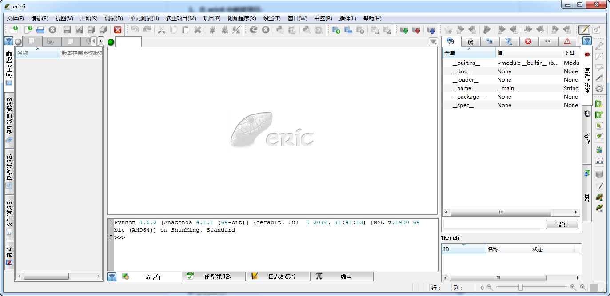Screen dimensions: 610x296
Task: Click the 设置 button
Action: (x=562, y=225)
